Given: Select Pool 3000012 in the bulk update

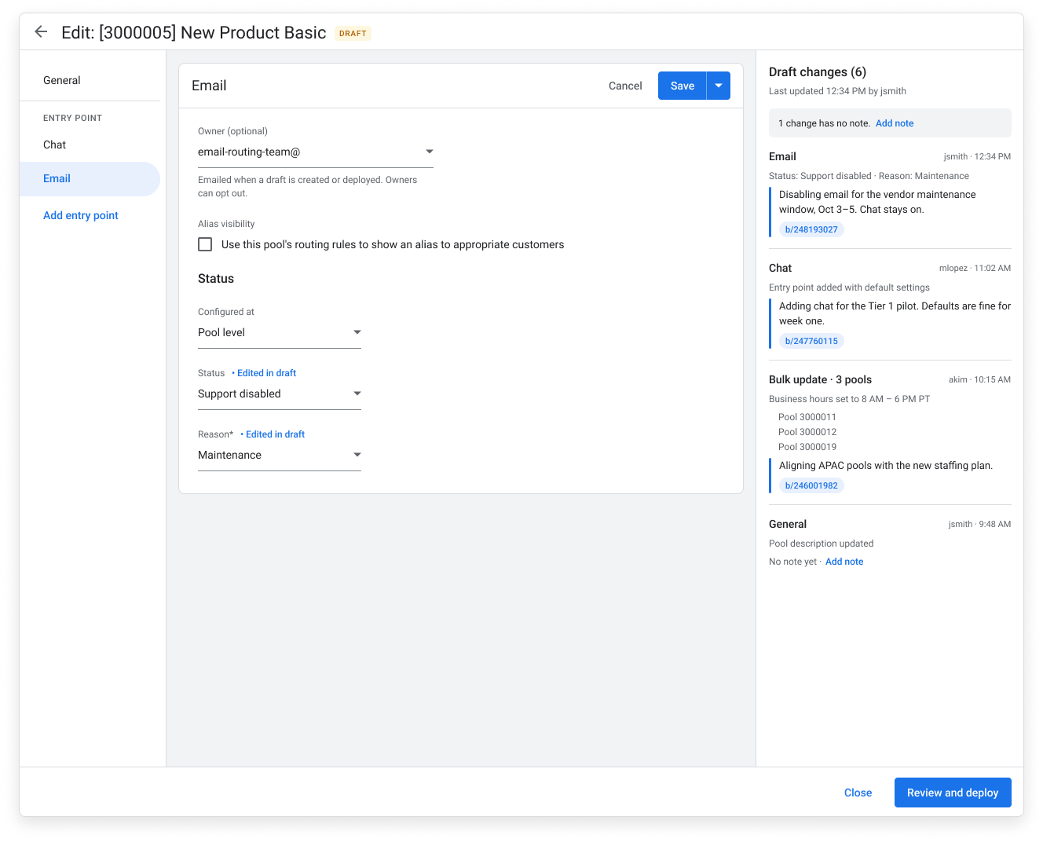Looking at the screenshot, I should pos(807,432).
